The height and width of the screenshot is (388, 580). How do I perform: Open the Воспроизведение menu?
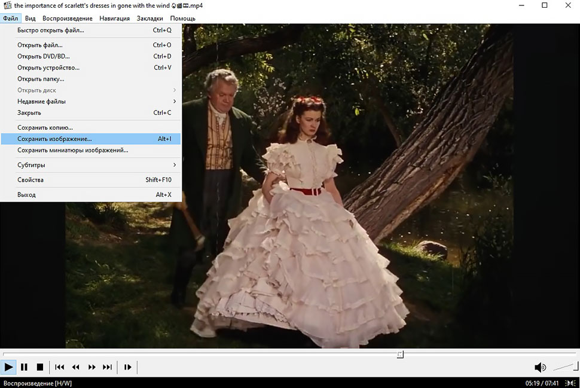67,18
